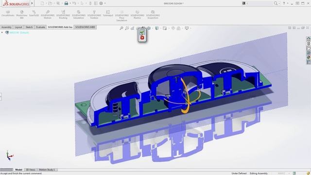Screen dimensions: 311x175
Task: Open the File Explorer task pane tab
Action: [x=309, y=48]
